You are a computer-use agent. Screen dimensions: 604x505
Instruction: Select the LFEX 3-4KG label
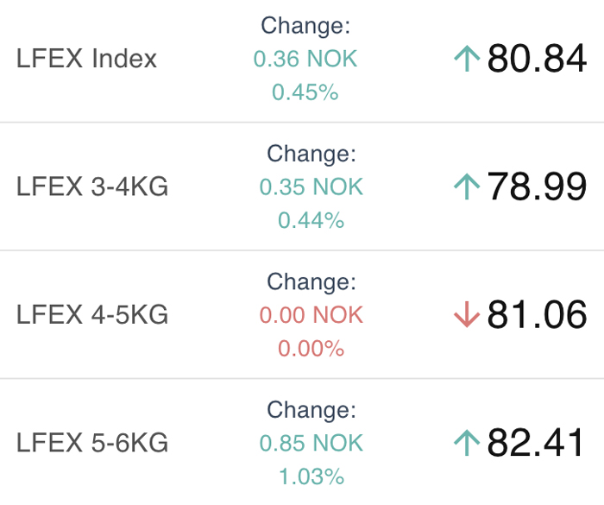point(92,186)
